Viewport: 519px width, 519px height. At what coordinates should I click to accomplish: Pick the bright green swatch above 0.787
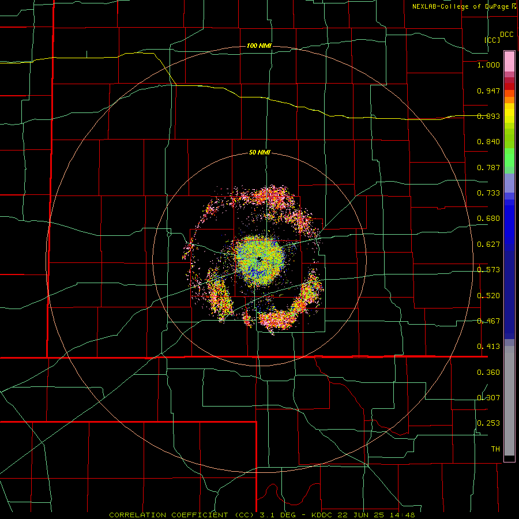click(x=509, y=157)
